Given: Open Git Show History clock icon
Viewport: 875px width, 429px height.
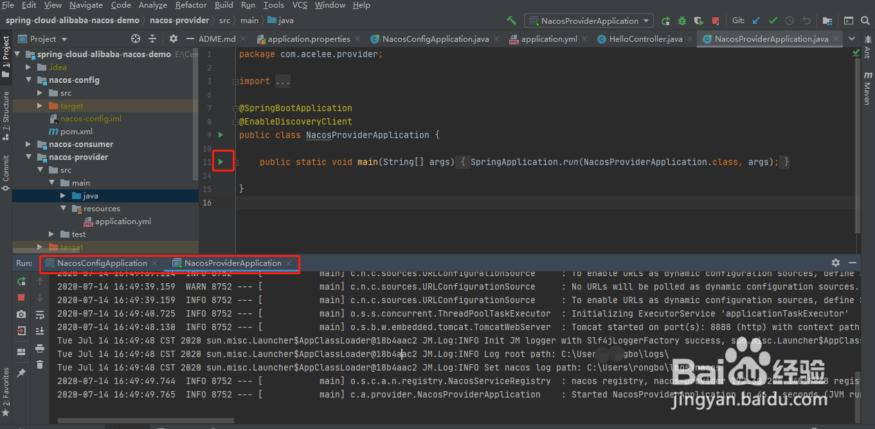Looking at the screenshot, I should coord(789,21).
